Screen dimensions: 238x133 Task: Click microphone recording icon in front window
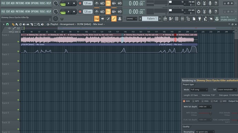(210, 11)
